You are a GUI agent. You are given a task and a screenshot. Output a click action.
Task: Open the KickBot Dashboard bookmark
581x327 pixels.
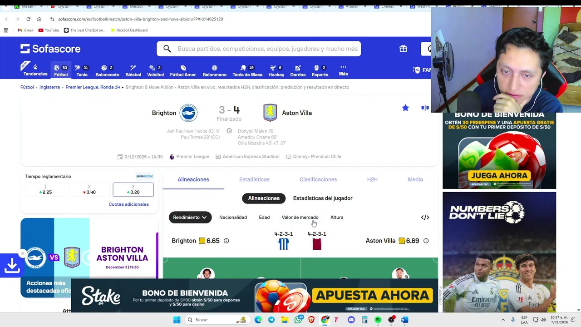click(x=129, y=30)
